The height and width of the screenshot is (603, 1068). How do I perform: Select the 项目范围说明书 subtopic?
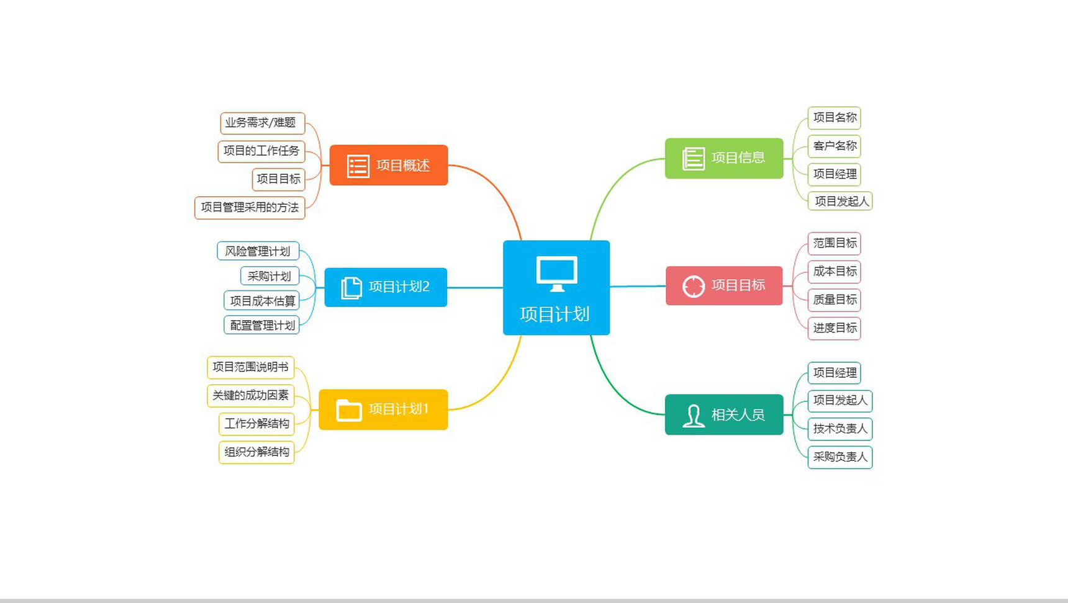pyautogui.click(x=250, y=367)
